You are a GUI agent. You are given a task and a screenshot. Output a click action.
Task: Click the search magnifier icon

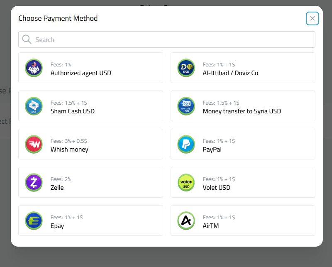[27, 39]
